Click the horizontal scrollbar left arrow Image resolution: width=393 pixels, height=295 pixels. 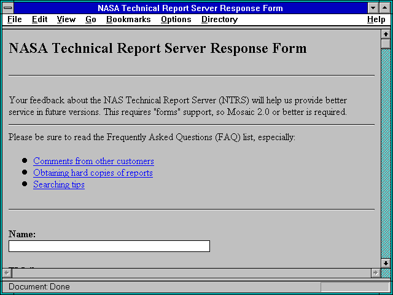7,273
